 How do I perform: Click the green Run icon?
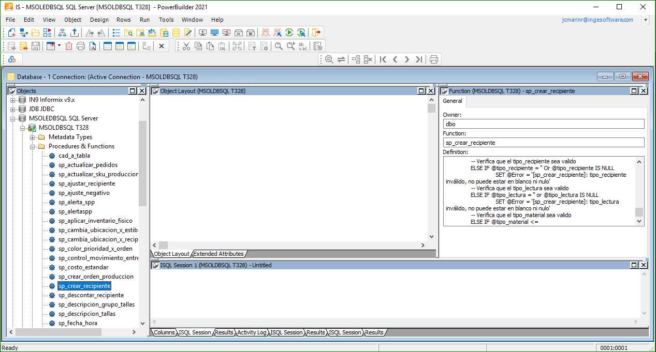[x=289, y=33]
